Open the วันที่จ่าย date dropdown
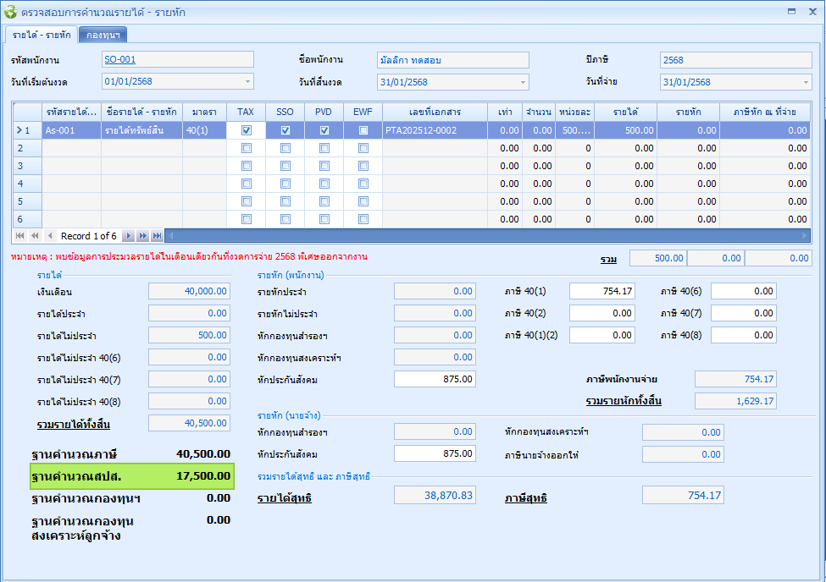826x582 pixels. [x=806, y=82]
